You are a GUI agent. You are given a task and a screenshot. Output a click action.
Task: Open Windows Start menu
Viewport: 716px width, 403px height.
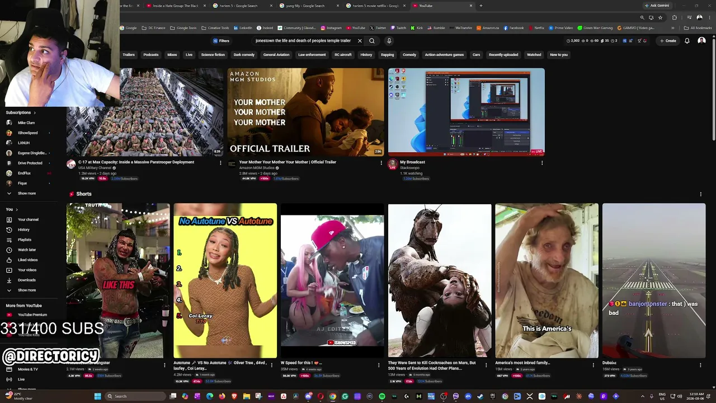[97, 396]
